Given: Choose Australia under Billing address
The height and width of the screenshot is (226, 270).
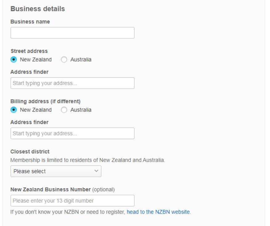Looking at the screenshot, I should pos(64,110).
